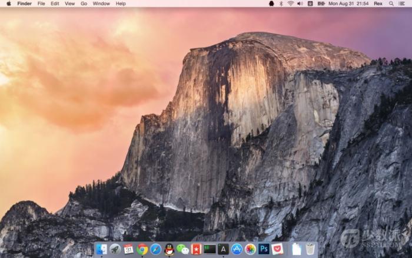This screenshot has width=412, height=258.
Task: Open the Calendar app in dock
Action: tap(128, 249)
